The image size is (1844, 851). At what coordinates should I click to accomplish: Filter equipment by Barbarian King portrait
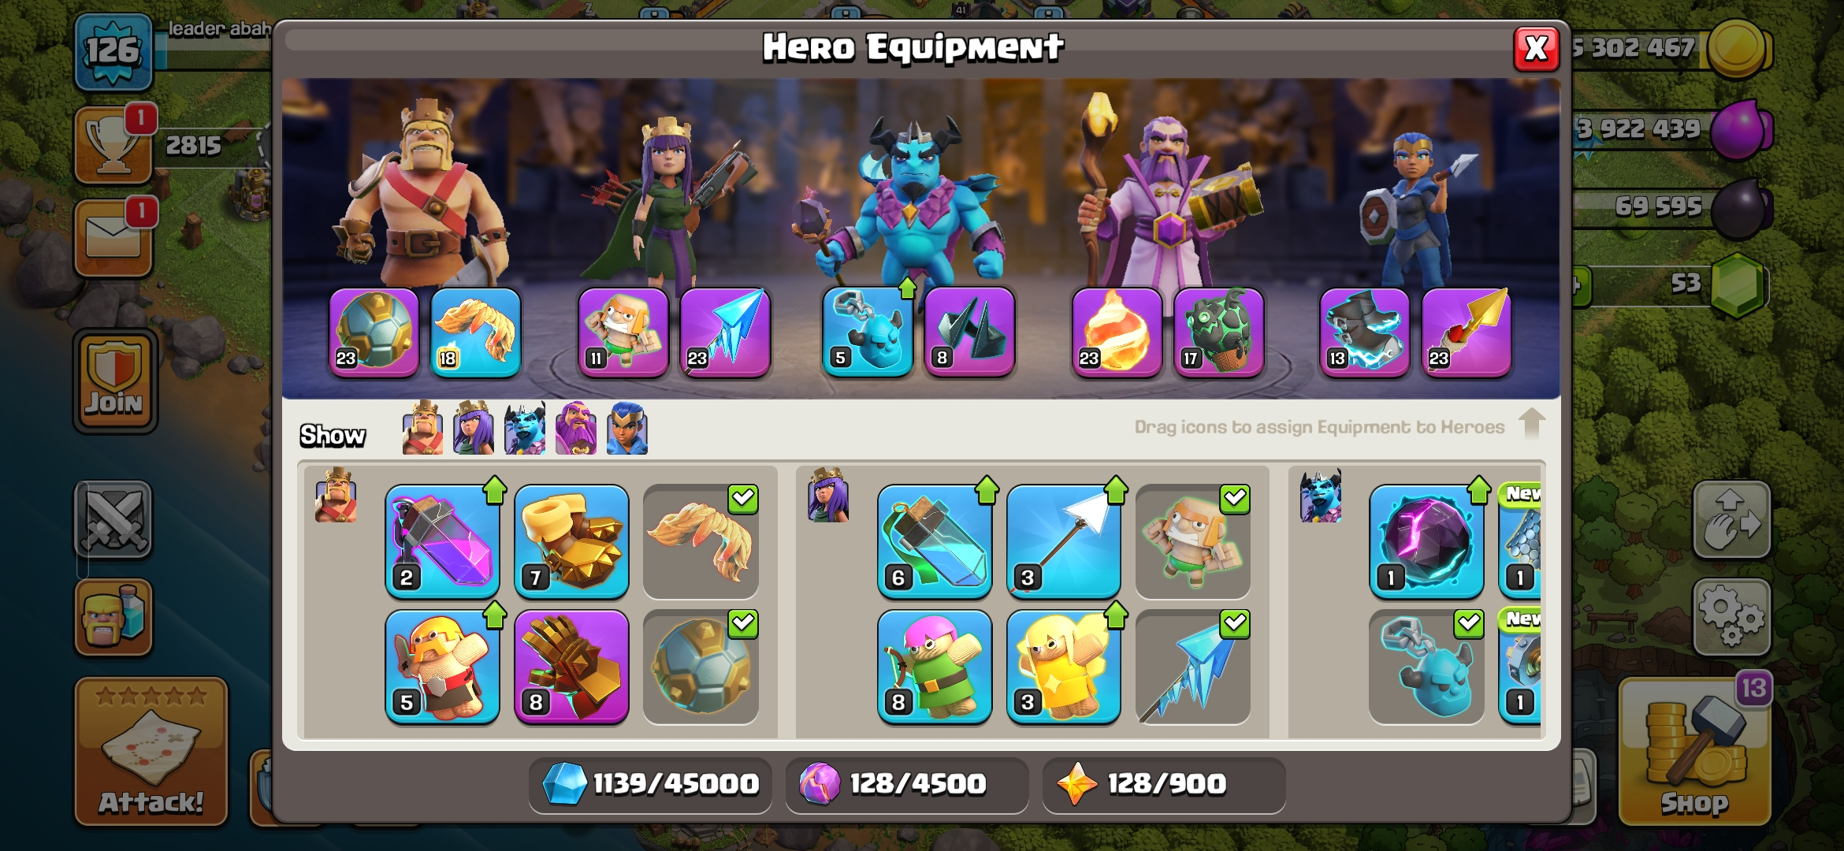pos(422,428)
